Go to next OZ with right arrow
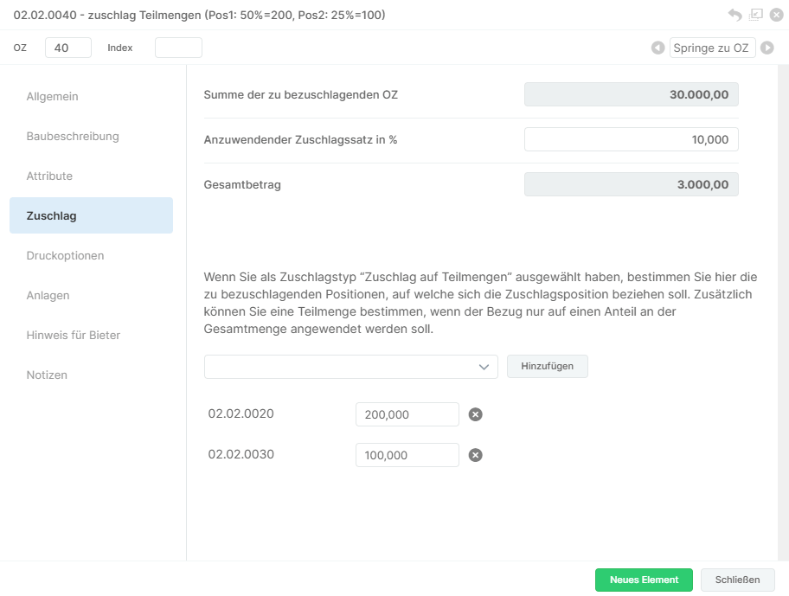 (x=767, y=48)
